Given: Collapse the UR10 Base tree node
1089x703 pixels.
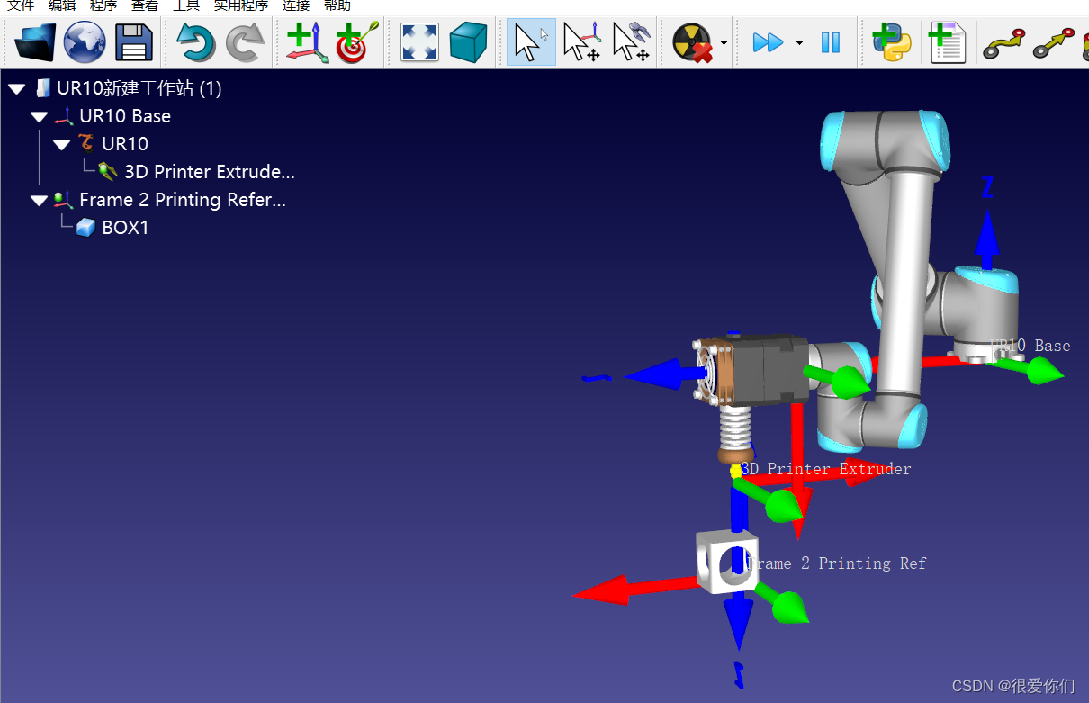Looking at the screenshot, I should click(x=39, y=116).
